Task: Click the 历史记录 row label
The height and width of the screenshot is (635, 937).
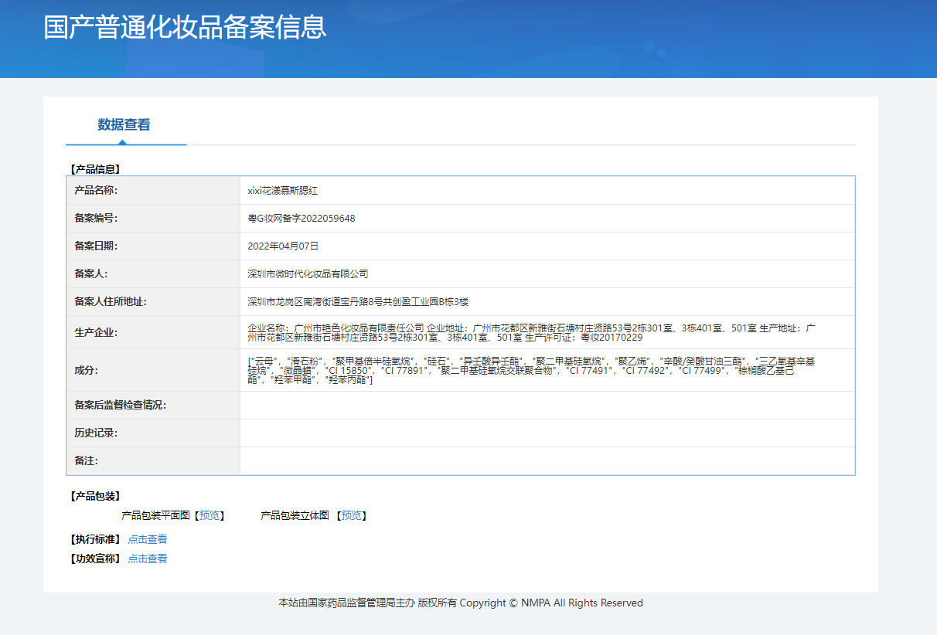Action: [x=96, y=433]
